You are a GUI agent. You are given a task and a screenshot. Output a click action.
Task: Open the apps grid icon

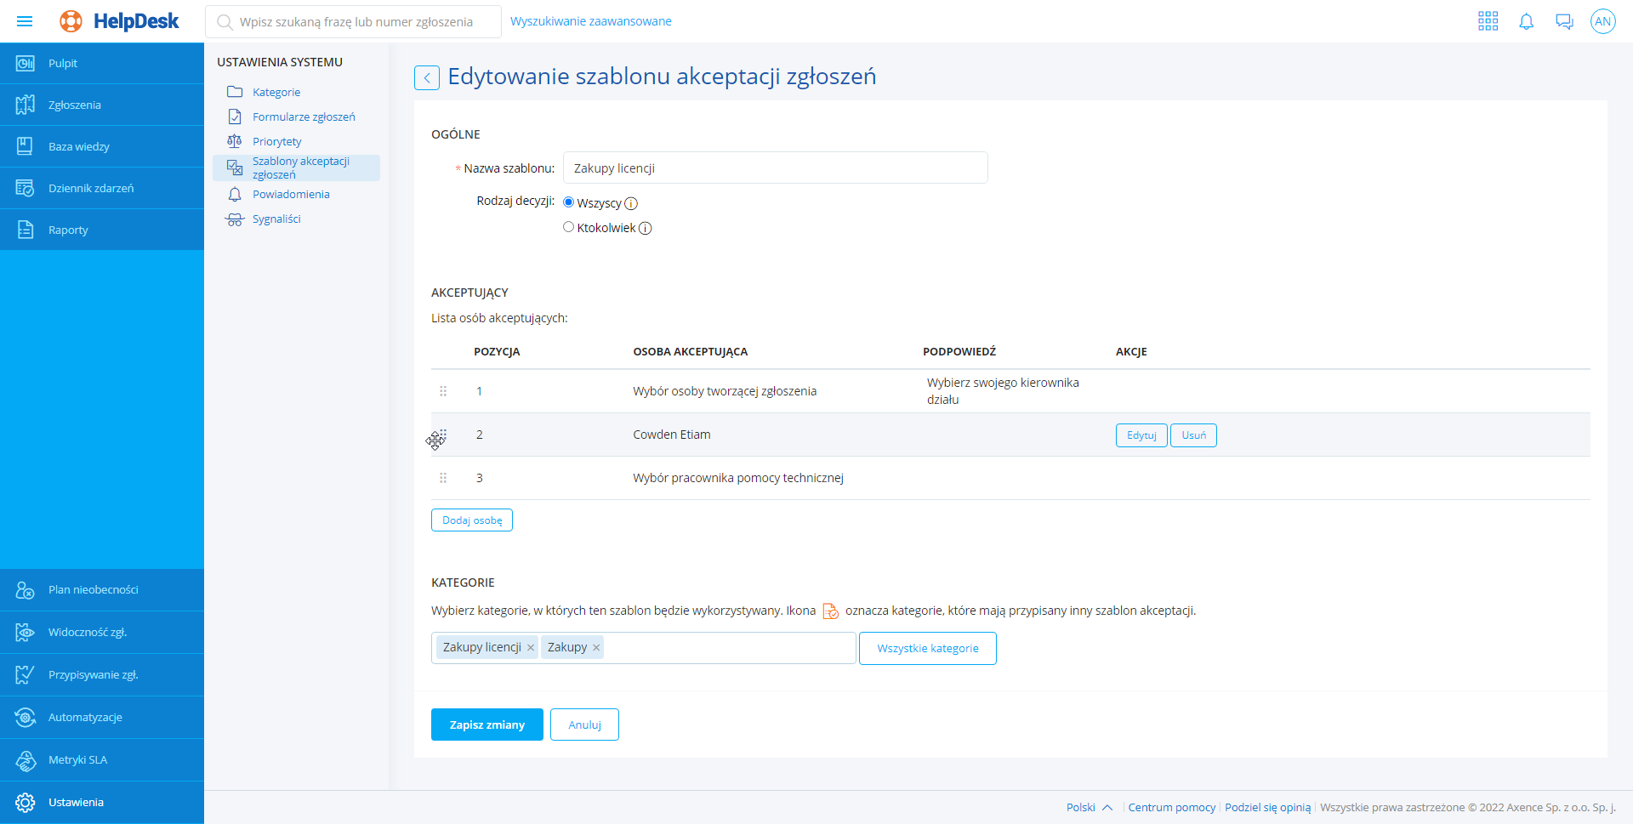tap(1488, 21)
